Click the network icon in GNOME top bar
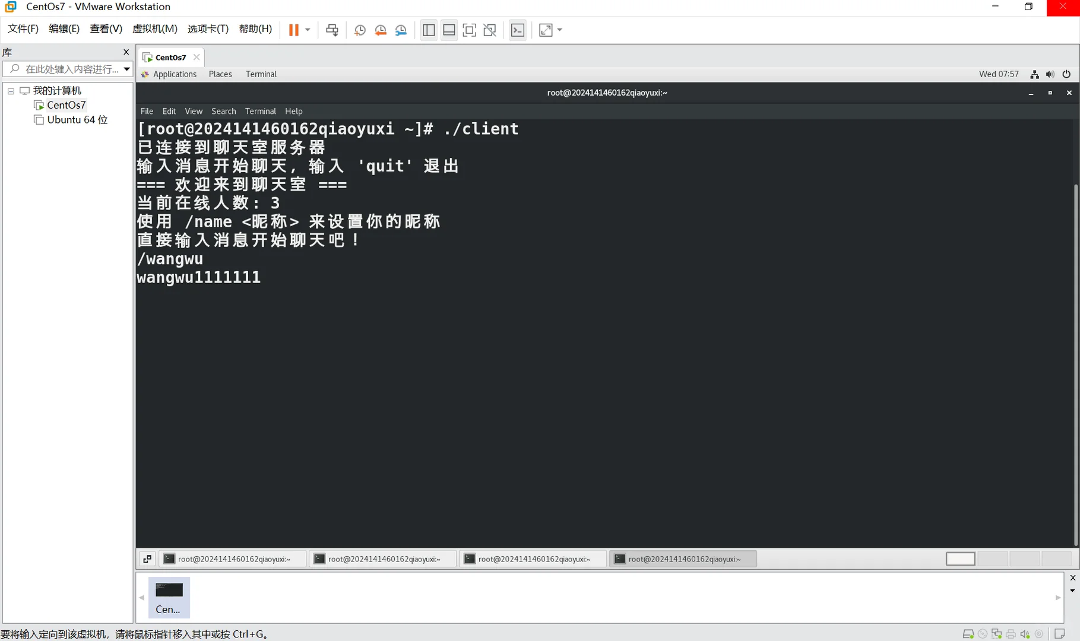The image size is (1080, 641). point(1034,74)
